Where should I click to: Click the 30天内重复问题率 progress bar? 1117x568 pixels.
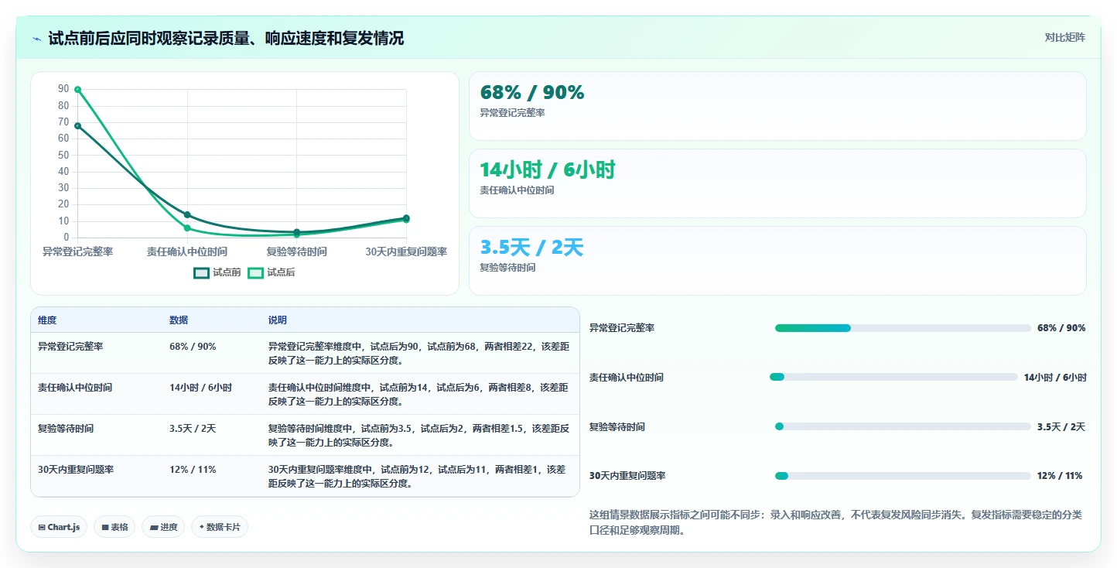click(903, 476)
